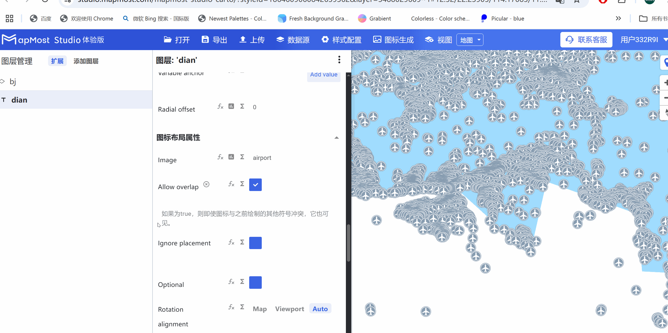Open the 用户332R9I account dropdown

click(643, 39)
